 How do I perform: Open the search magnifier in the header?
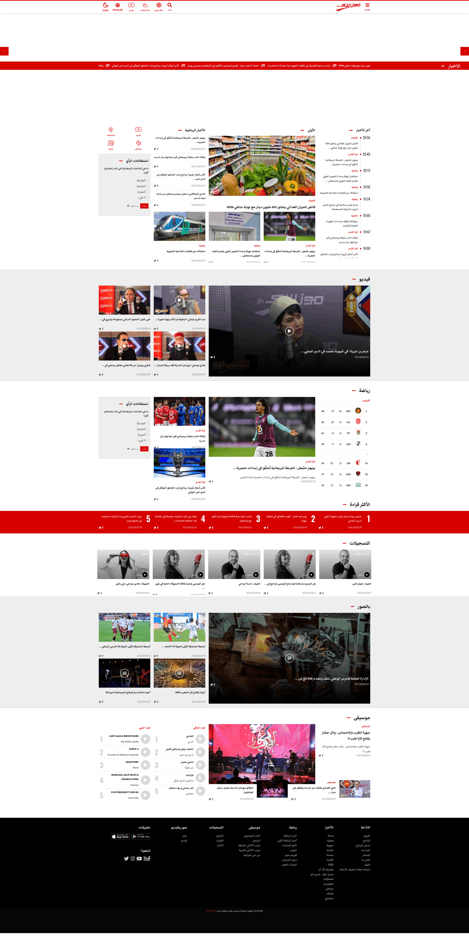[169, 6]
